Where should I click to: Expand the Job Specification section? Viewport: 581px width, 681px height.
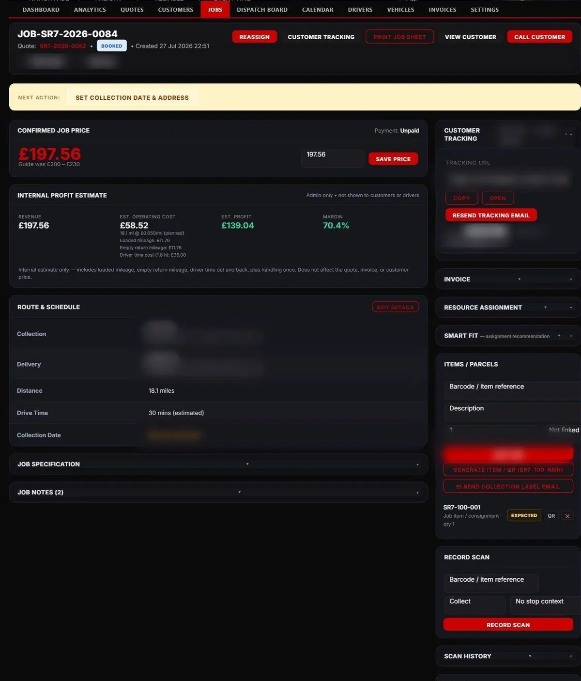coord(218,464)
